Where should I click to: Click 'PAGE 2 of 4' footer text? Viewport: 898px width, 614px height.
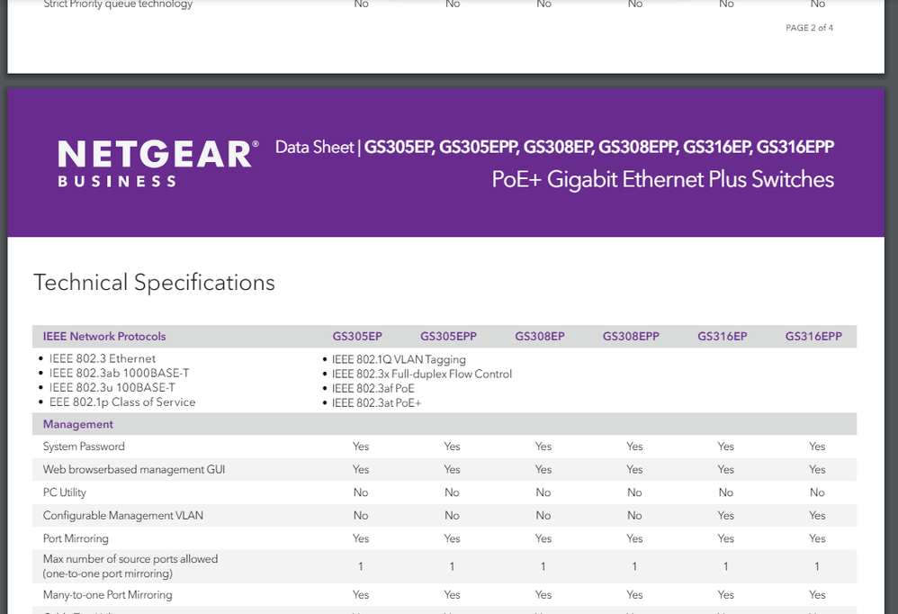pyautogui.click(x=809, y=28)
